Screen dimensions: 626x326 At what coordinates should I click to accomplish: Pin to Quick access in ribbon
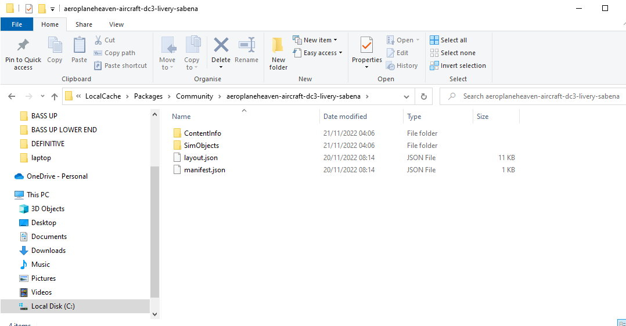[23, 54]
